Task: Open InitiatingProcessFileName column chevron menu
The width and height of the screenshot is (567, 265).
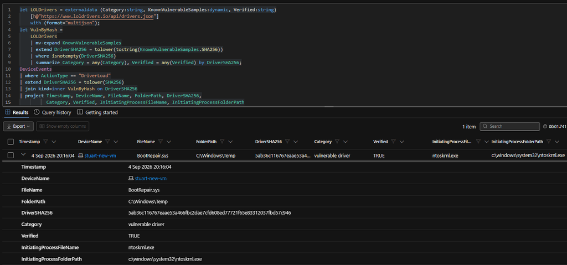Action: [486, 142]
